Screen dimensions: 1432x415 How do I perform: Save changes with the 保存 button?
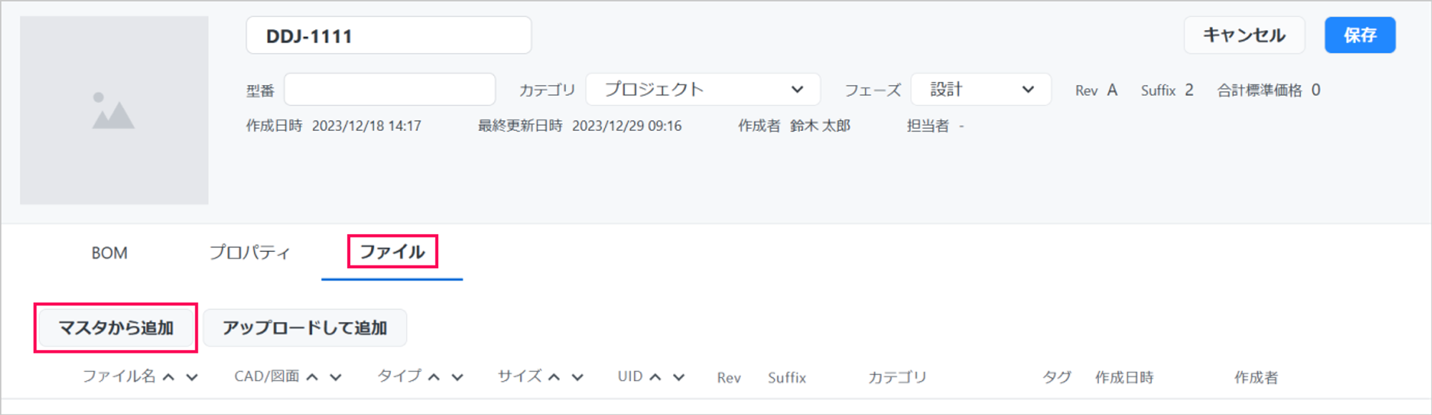1360,35
